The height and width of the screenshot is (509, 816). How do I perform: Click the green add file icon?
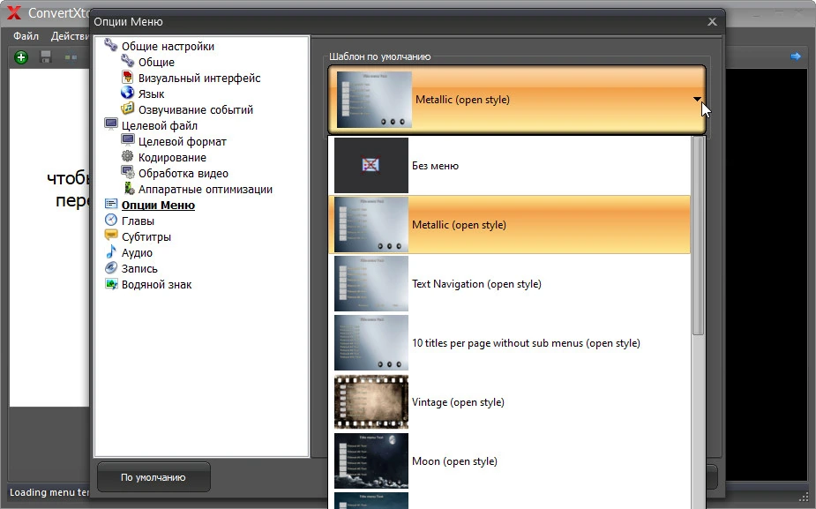[x=21, y=57]
